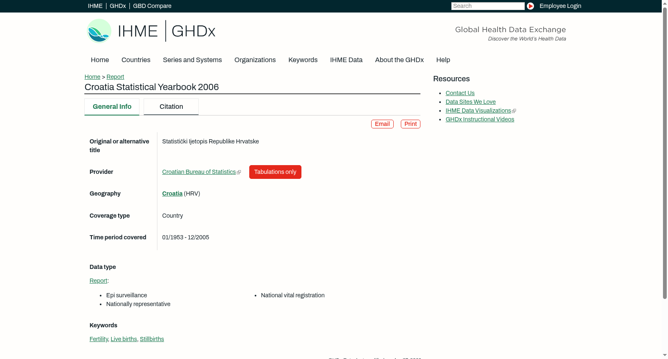Viewport: 668px width, 359px height.
Task: Click the Live births keyword
Action: click(x=124, y=339)
